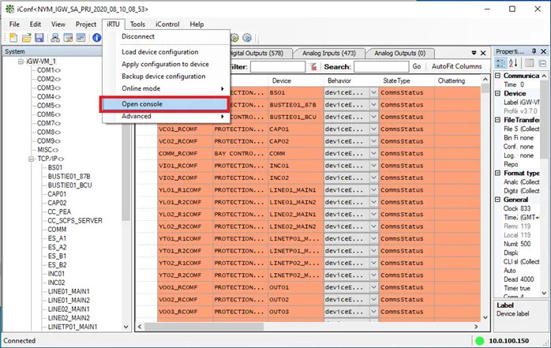
Task: Click System tree's scroll down arrow
Action: coord(126,327)
